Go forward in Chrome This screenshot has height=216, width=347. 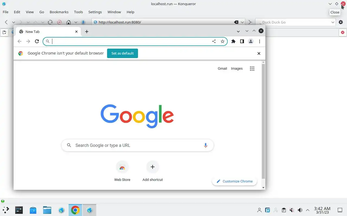[28, 41]
